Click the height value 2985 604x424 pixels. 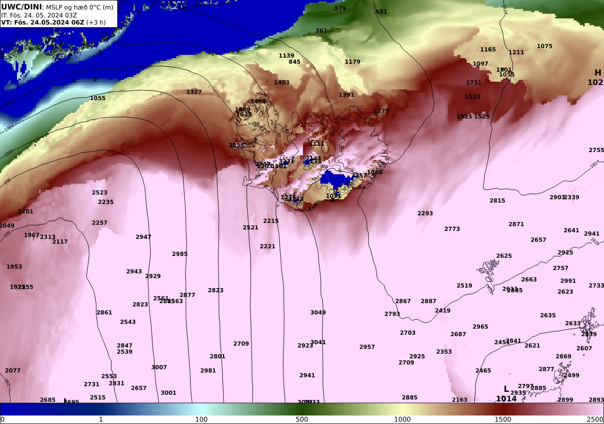pyautogui.click(x=180, y=254)
